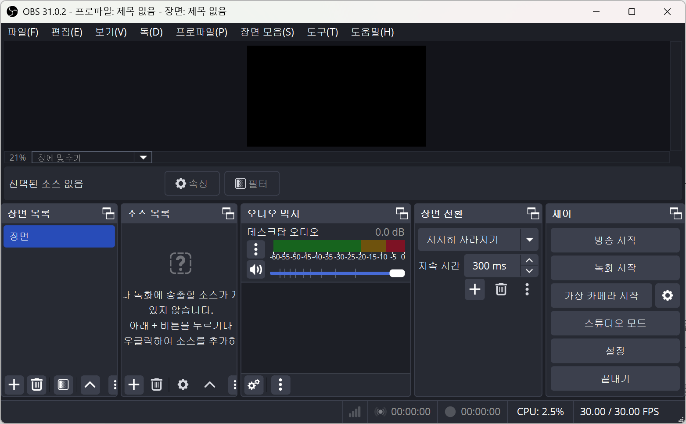Delete the selected scene using trash icon

[x=36, y=385]
